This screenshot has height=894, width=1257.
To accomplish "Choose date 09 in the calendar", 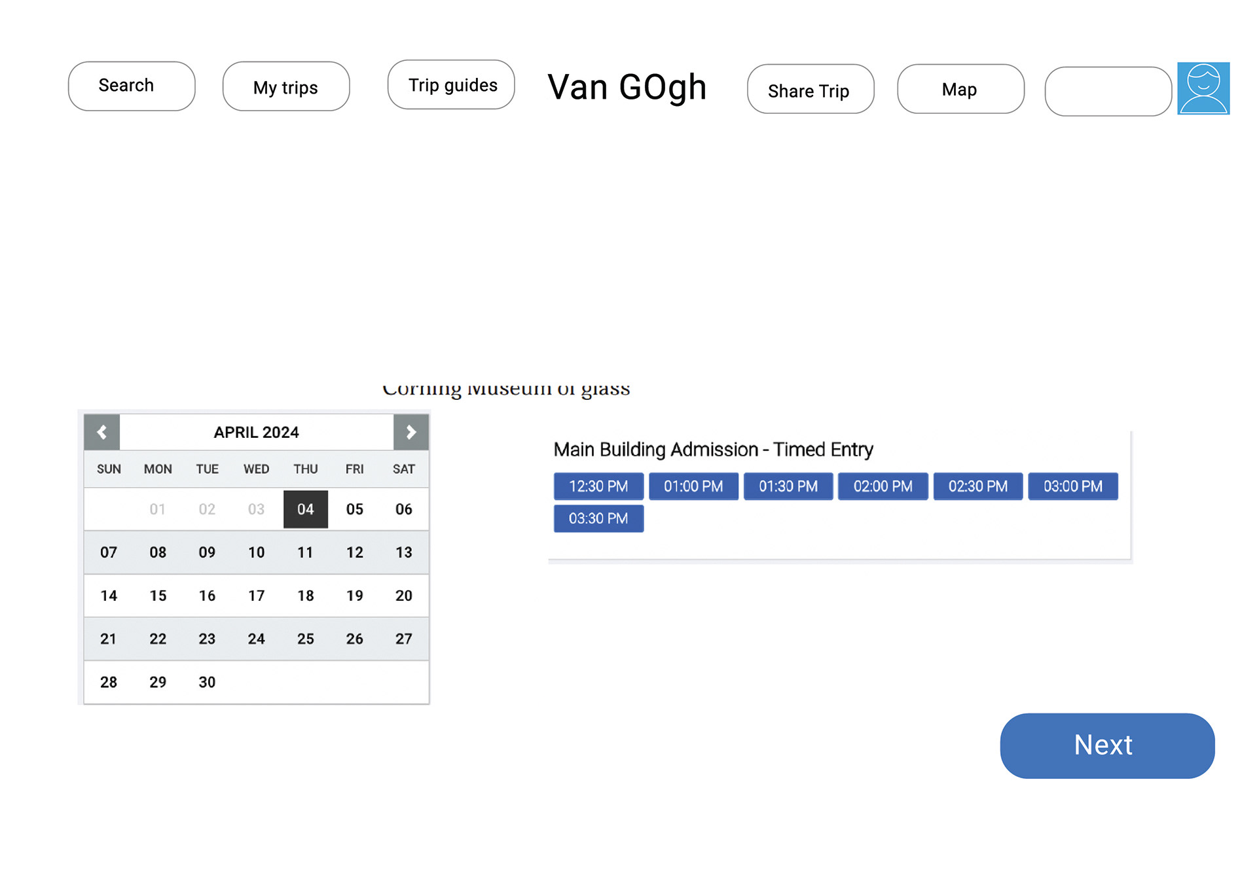I will click(207, 552).
